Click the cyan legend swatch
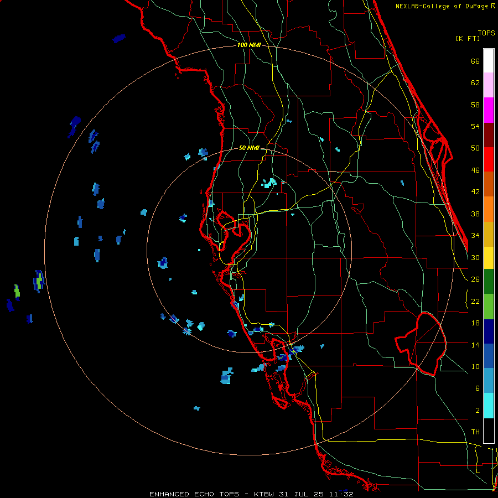Viewport: 498px width, 498px height. coord(489,406)
